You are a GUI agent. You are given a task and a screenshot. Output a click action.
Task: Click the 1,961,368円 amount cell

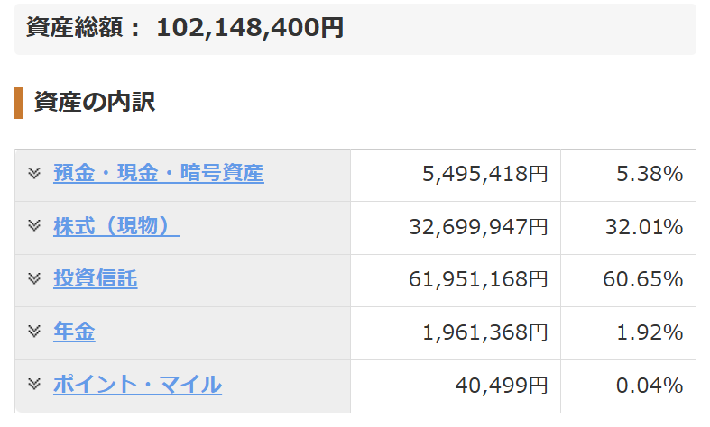tap(456, 333)
